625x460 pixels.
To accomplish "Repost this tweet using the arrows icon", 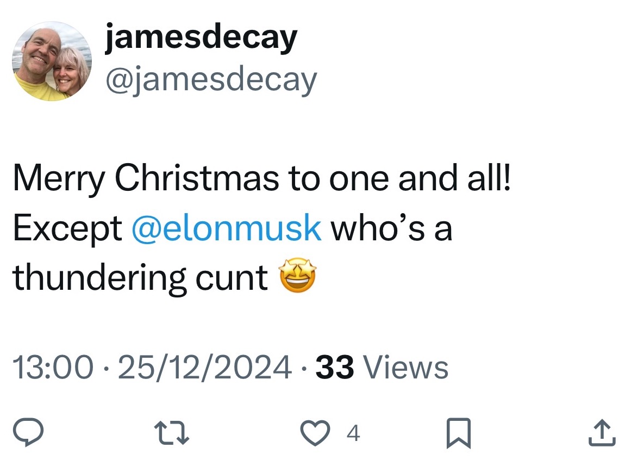I will pyautogui.click(x=172, y=434).
